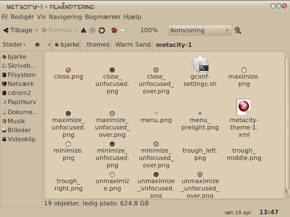This screenshot has width=290, height=217.
Task: Click the stop loading icon
Action: pos(93,30)
